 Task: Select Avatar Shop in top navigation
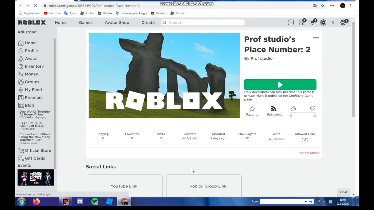coord(117,22)
